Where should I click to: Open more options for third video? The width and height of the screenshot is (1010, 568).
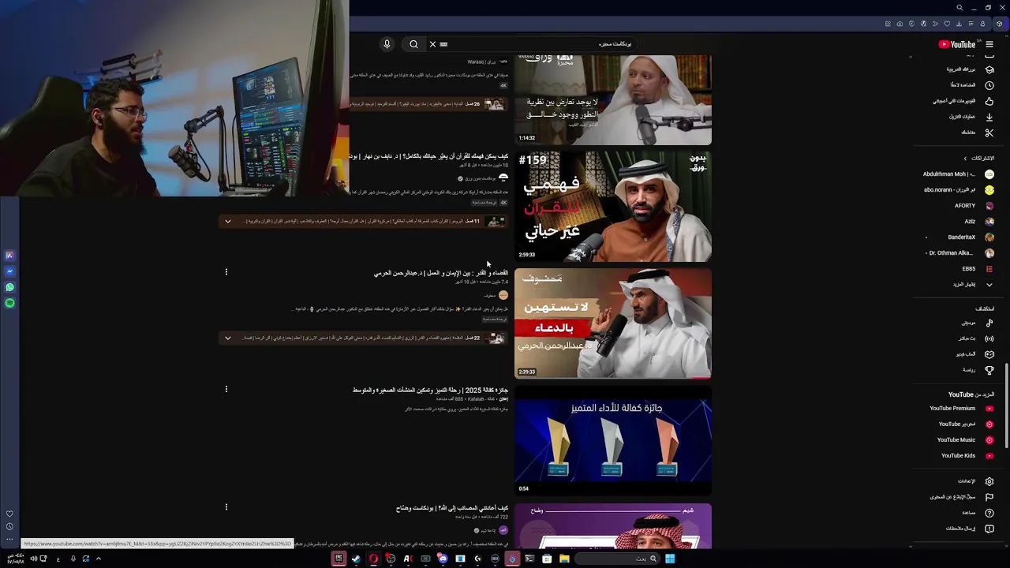(x=226, y=272)
